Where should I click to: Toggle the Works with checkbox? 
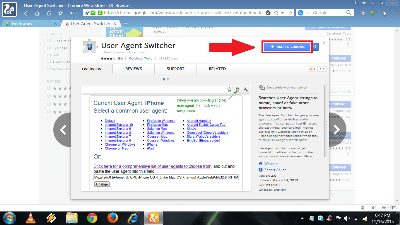coord(49,69)
